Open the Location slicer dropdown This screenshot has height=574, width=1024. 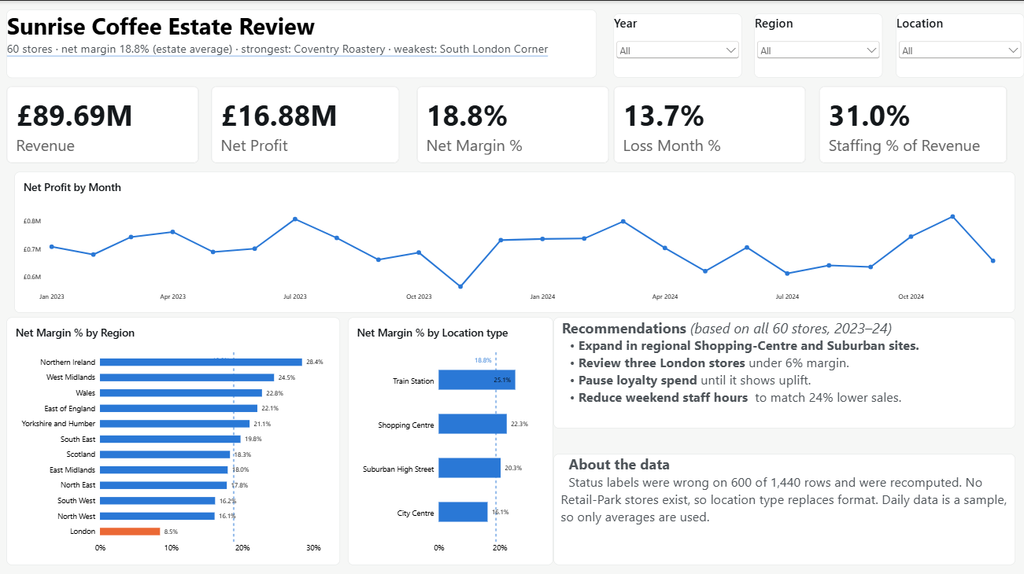[x=959, y=50]
